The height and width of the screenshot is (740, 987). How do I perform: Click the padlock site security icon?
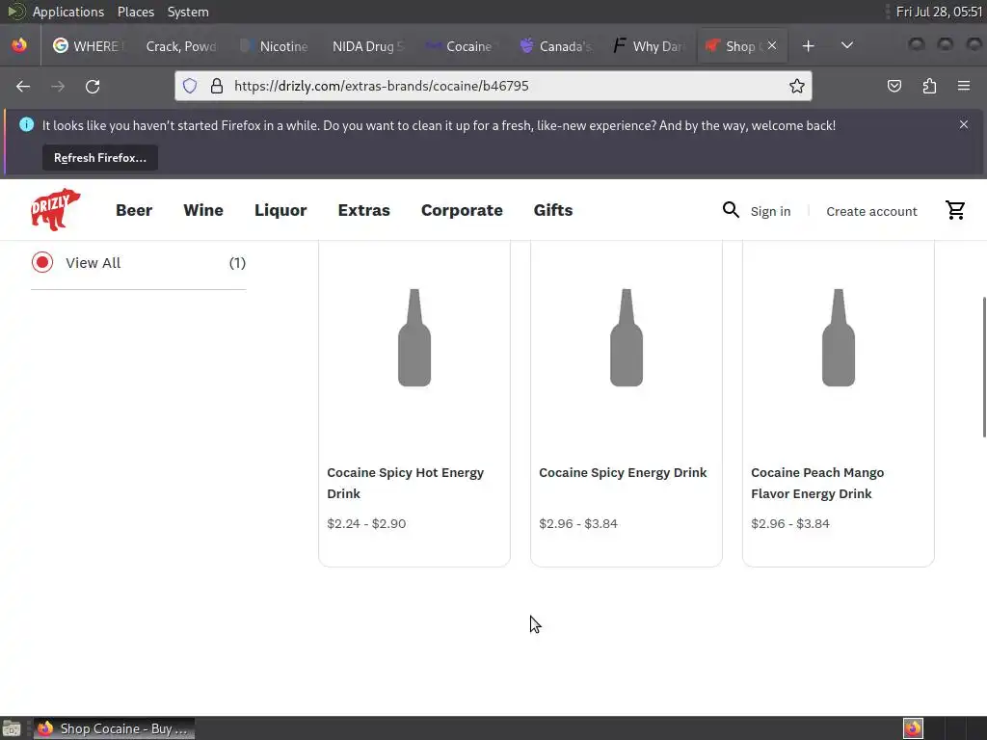click(217, 86)
